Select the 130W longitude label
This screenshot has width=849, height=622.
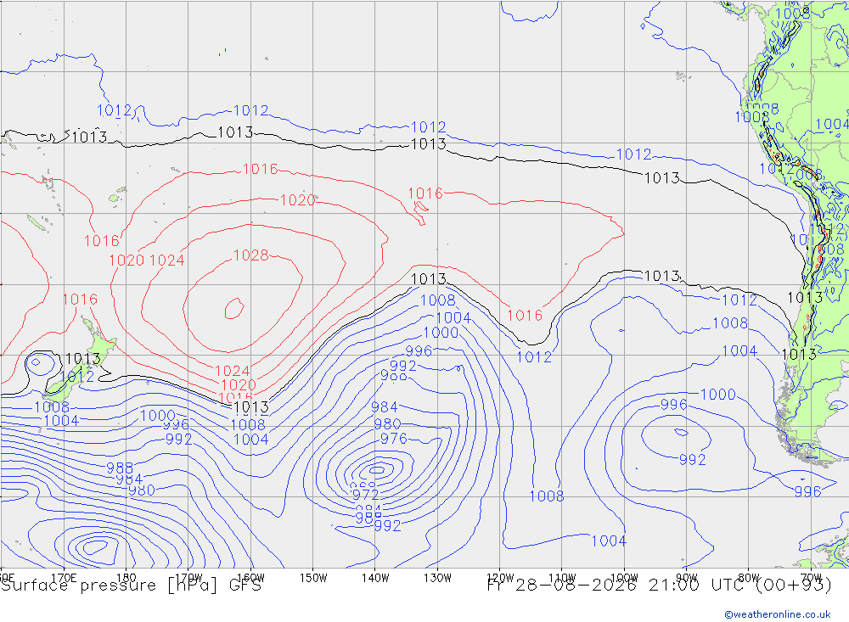point(437,578)
